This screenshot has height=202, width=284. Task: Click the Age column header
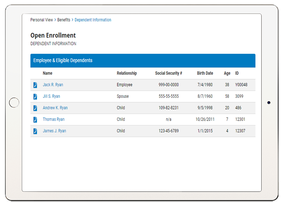[227, 73]
